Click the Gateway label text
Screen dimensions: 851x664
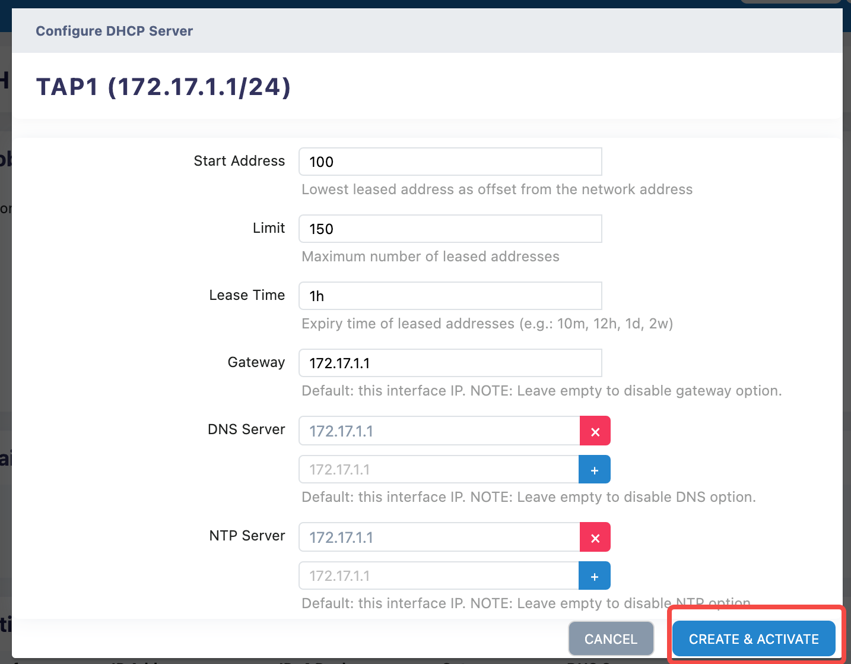[256, 362]
